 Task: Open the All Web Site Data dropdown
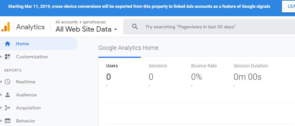86,29
